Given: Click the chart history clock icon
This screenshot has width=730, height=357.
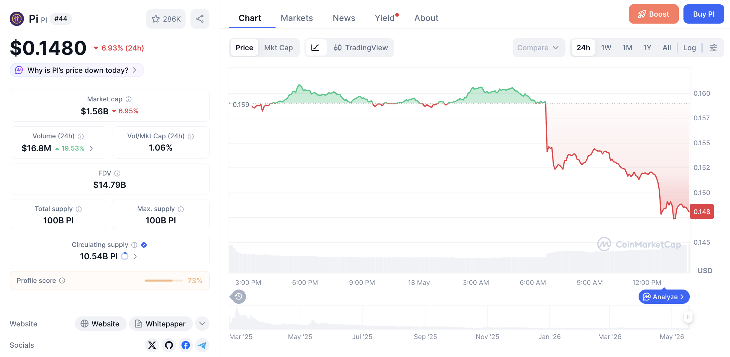Looking at the screenshot, I should 238,297.
